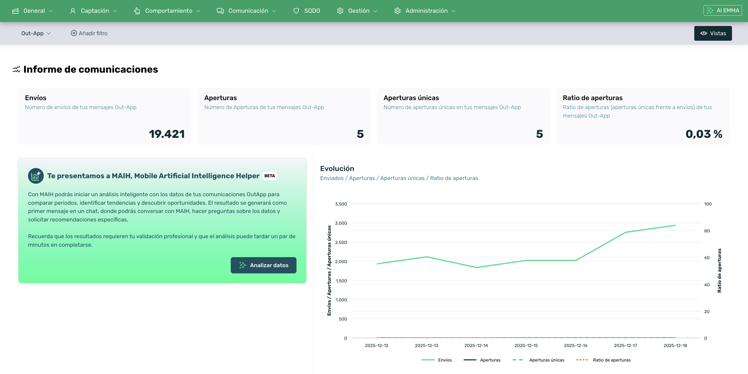748x374 pixels.
Task: Open the Comunicación menu
Action: 248,11
